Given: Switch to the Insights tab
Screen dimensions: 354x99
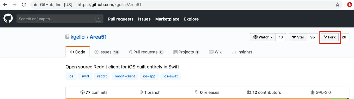Looking at the screenshot, I should 242,52.
